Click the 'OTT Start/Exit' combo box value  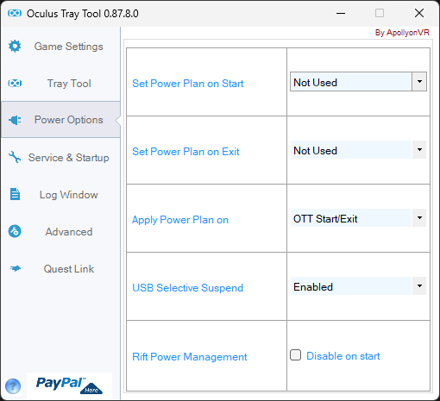coord(351,218)
